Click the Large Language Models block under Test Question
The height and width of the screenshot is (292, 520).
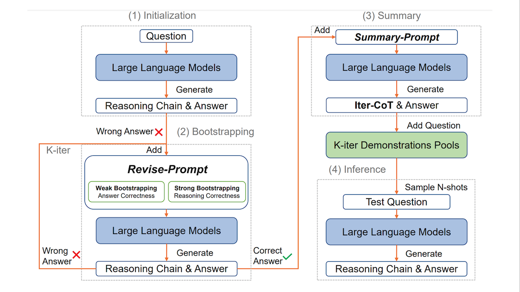coord(396,232)
